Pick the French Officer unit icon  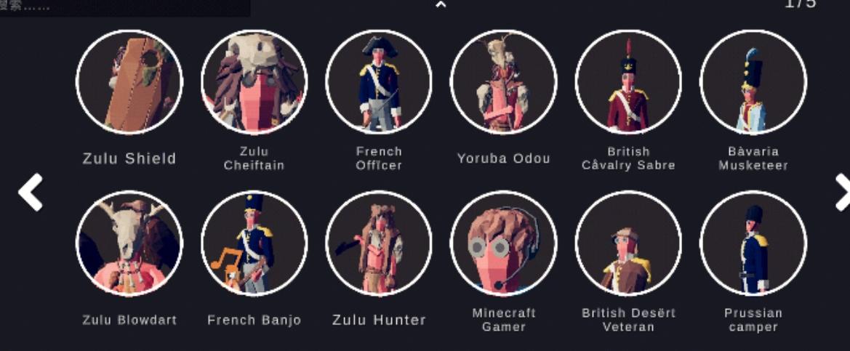pos(379,82)
